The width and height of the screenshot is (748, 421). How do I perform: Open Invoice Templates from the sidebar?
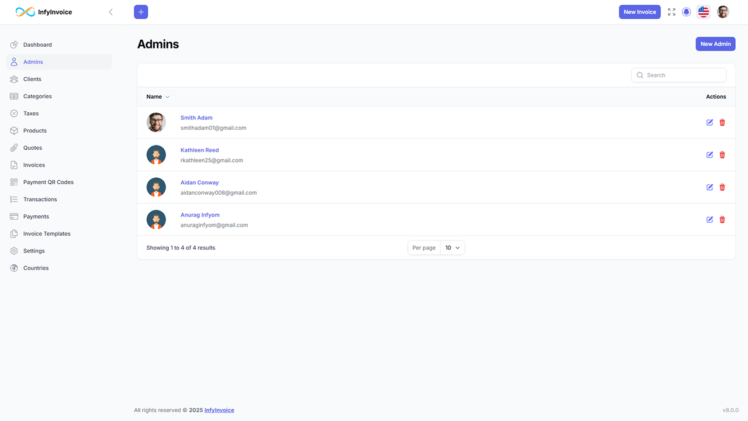click(x=47, y=233)
